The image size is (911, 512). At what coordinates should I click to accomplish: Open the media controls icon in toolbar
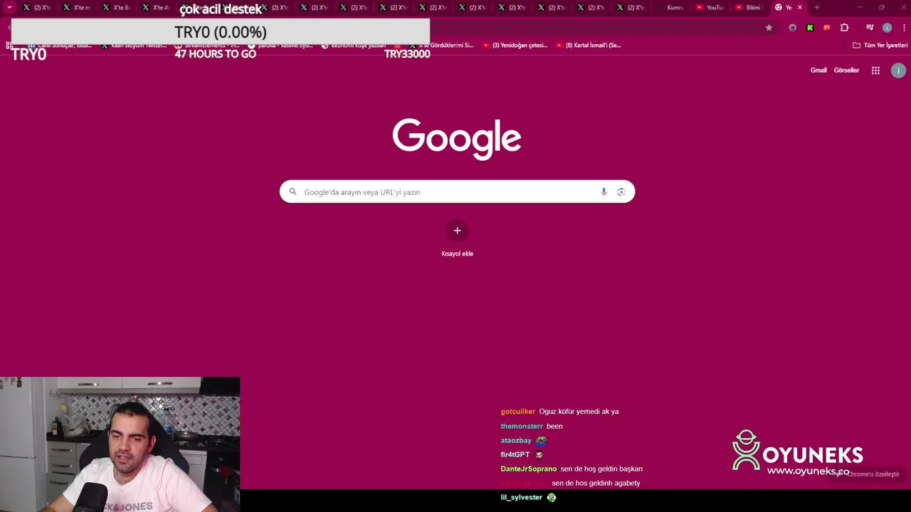point(870,28)
